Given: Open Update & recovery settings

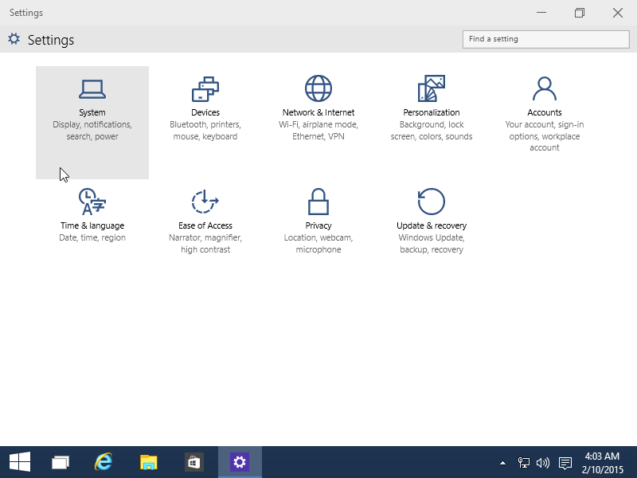Looking at the screenshot, I should (x=431, y=215).
